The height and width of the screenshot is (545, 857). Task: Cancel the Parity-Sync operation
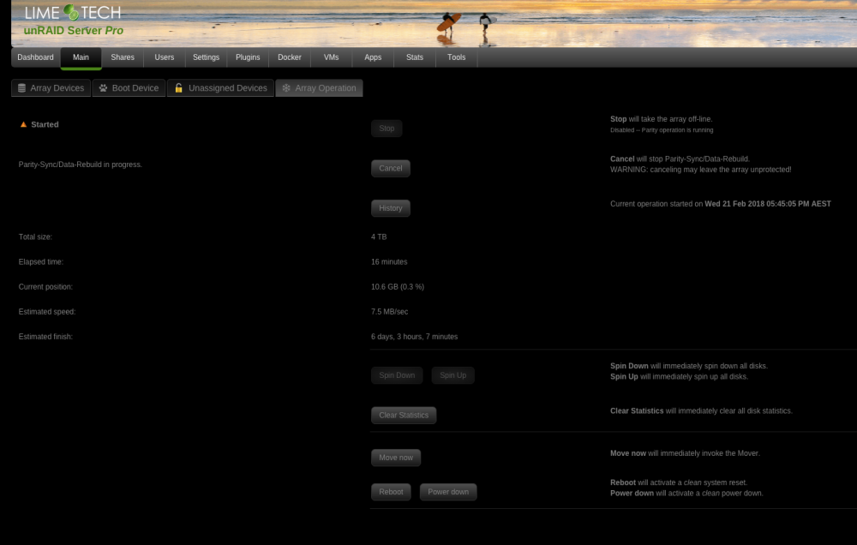391,168
